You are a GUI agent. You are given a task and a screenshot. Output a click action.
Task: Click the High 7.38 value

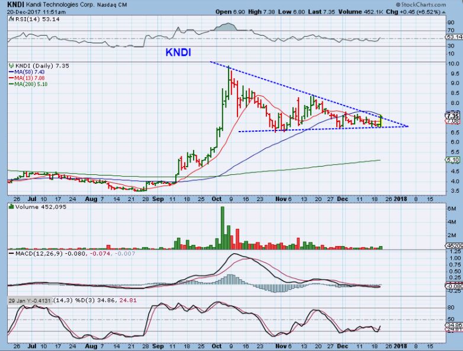(261, 12)
